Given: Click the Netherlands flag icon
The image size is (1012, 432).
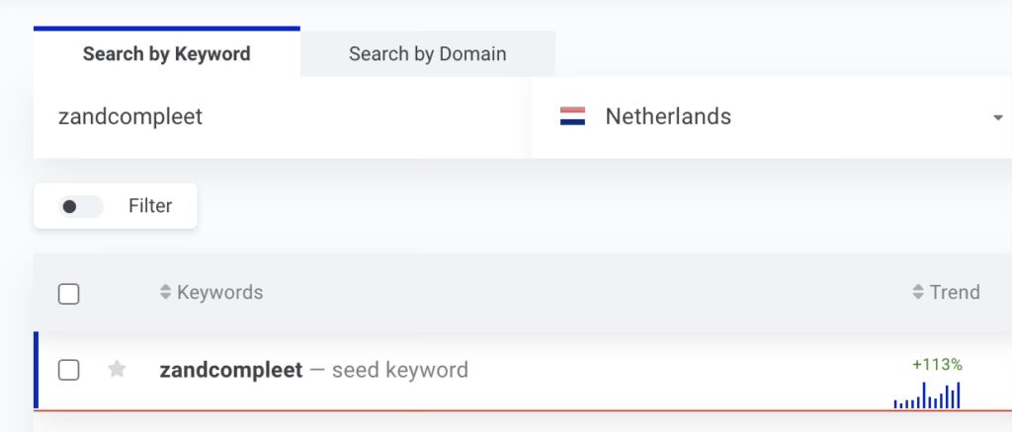Looking at the screenshot, I should pyautogui.click(x=572, y=116).
